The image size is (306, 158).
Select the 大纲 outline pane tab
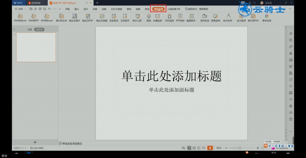coord(29,29)
